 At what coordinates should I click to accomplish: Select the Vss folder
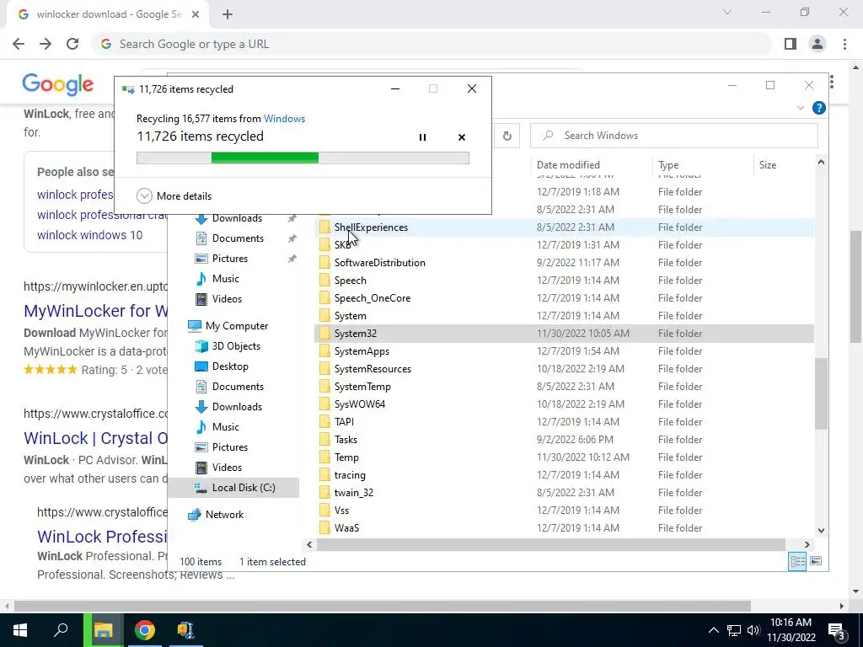pyautogui.click(x=564, y=510)
